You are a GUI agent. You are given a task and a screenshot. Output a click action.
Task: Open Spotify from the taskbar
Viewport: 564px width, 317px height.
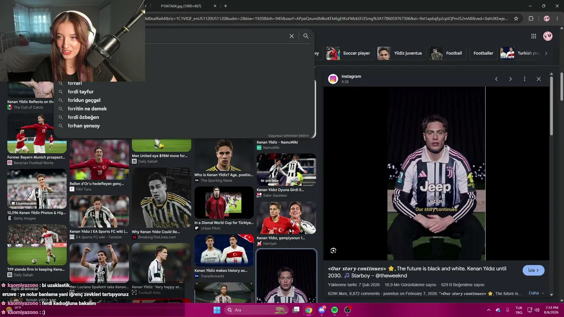334,310
